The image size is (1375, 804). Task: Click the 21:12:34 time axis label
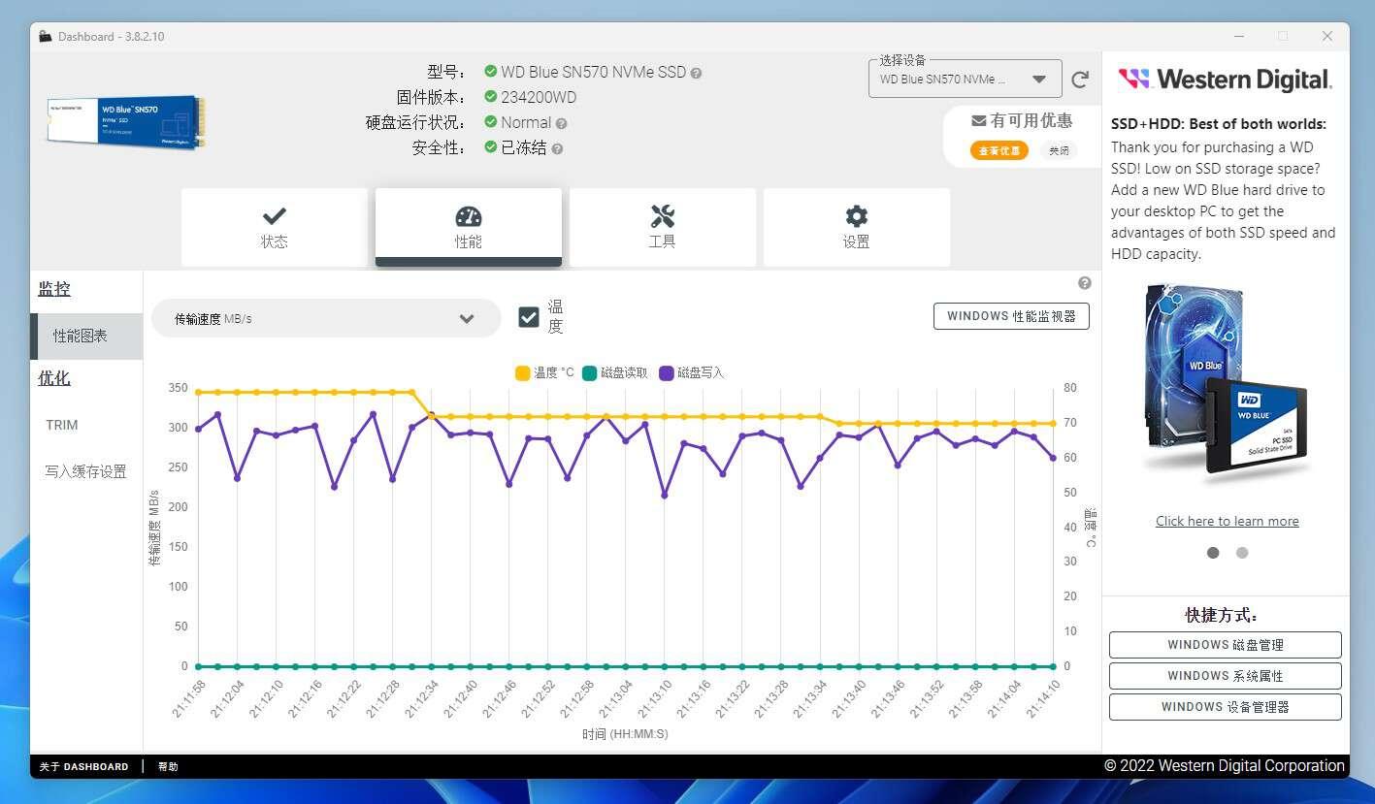pyautogui.click(x=422, y=698)
